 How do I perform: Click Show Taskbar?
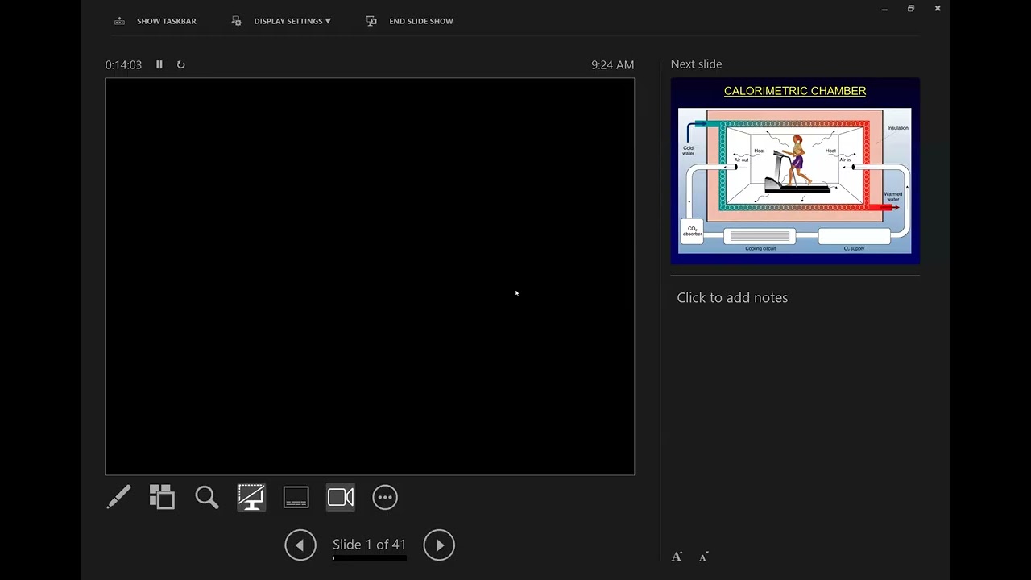click(166, 21)
